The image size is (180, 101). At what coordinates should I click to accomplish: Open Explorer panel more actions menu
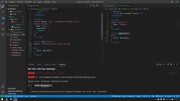pos(23,6)
